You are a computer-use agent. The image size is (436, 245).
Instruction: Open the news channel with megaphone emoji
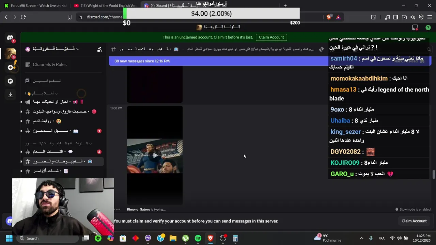[x=63, y=102]
